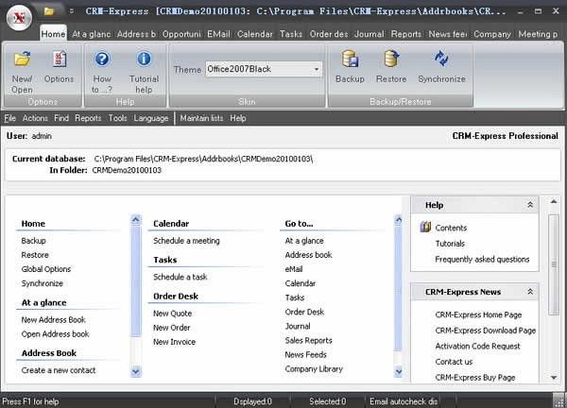Click the Synchronize link under Home
Image resolution: width=567 pixels, height=408 pixels.
43,283
